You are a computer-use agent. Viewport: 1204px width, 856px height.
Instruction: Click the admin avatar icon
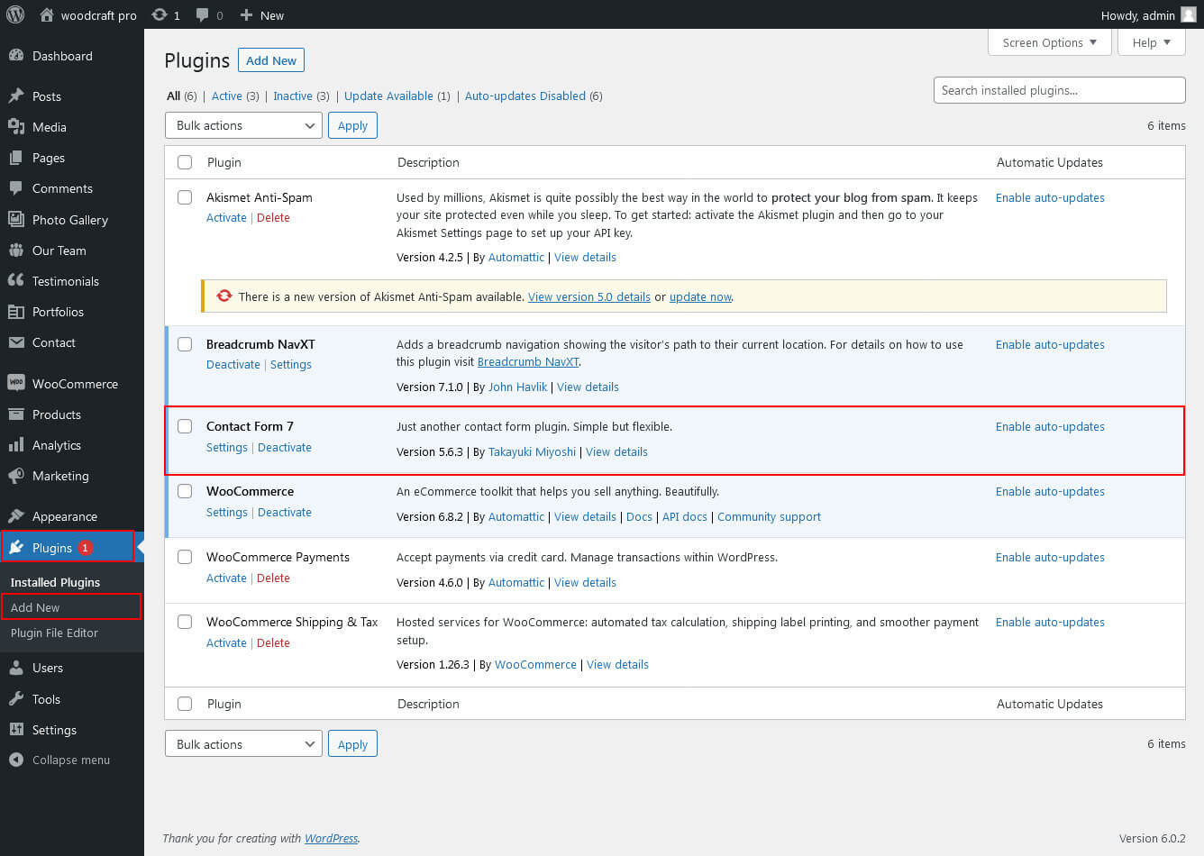tap(1188, 14)
